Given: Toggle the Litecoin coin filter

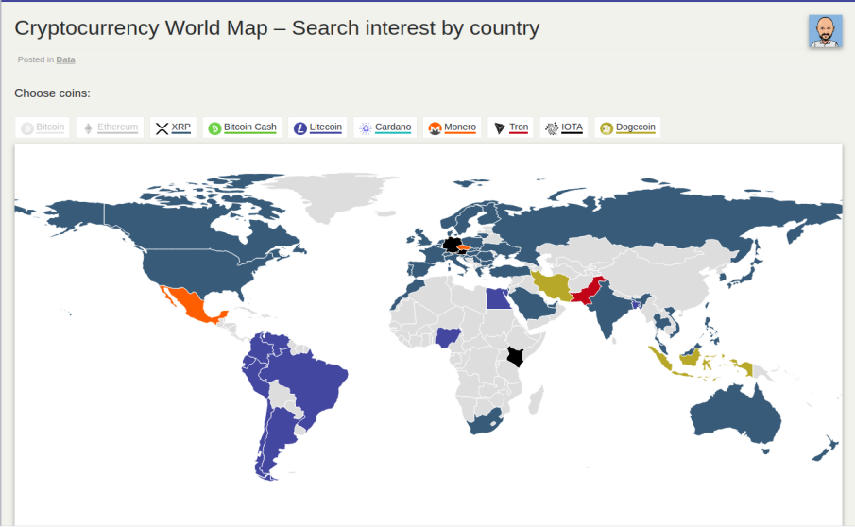Looking at the screenshot, I should coord(317,127).
